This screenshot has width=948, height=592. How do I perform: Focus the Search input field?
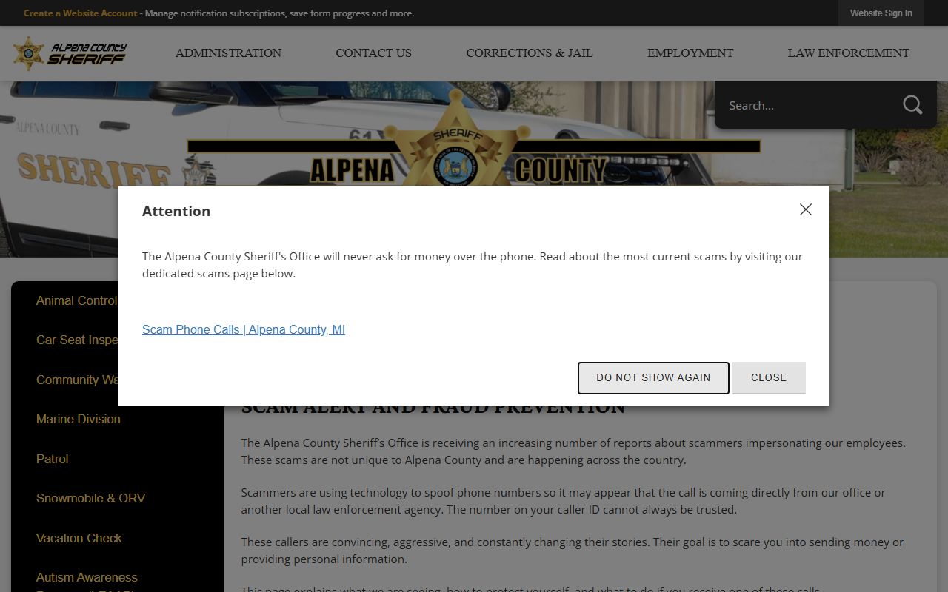(807, 105)
